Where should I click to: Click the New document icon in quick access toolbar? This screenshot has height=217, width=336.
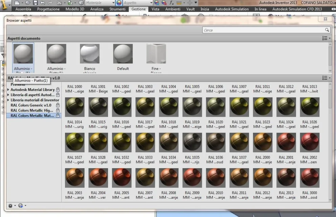pos(17,3)
